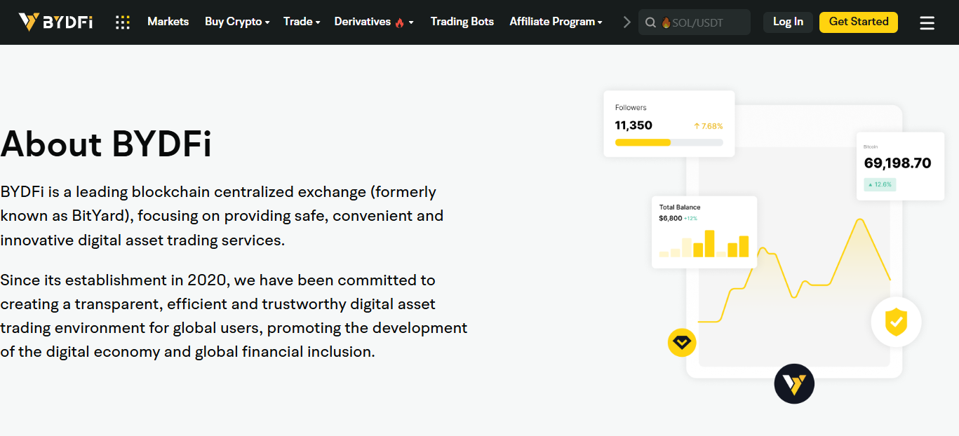Expand the Buy Crypto dropdown
Viewport: 959px width, 436px height.
(x=237, y=22)
